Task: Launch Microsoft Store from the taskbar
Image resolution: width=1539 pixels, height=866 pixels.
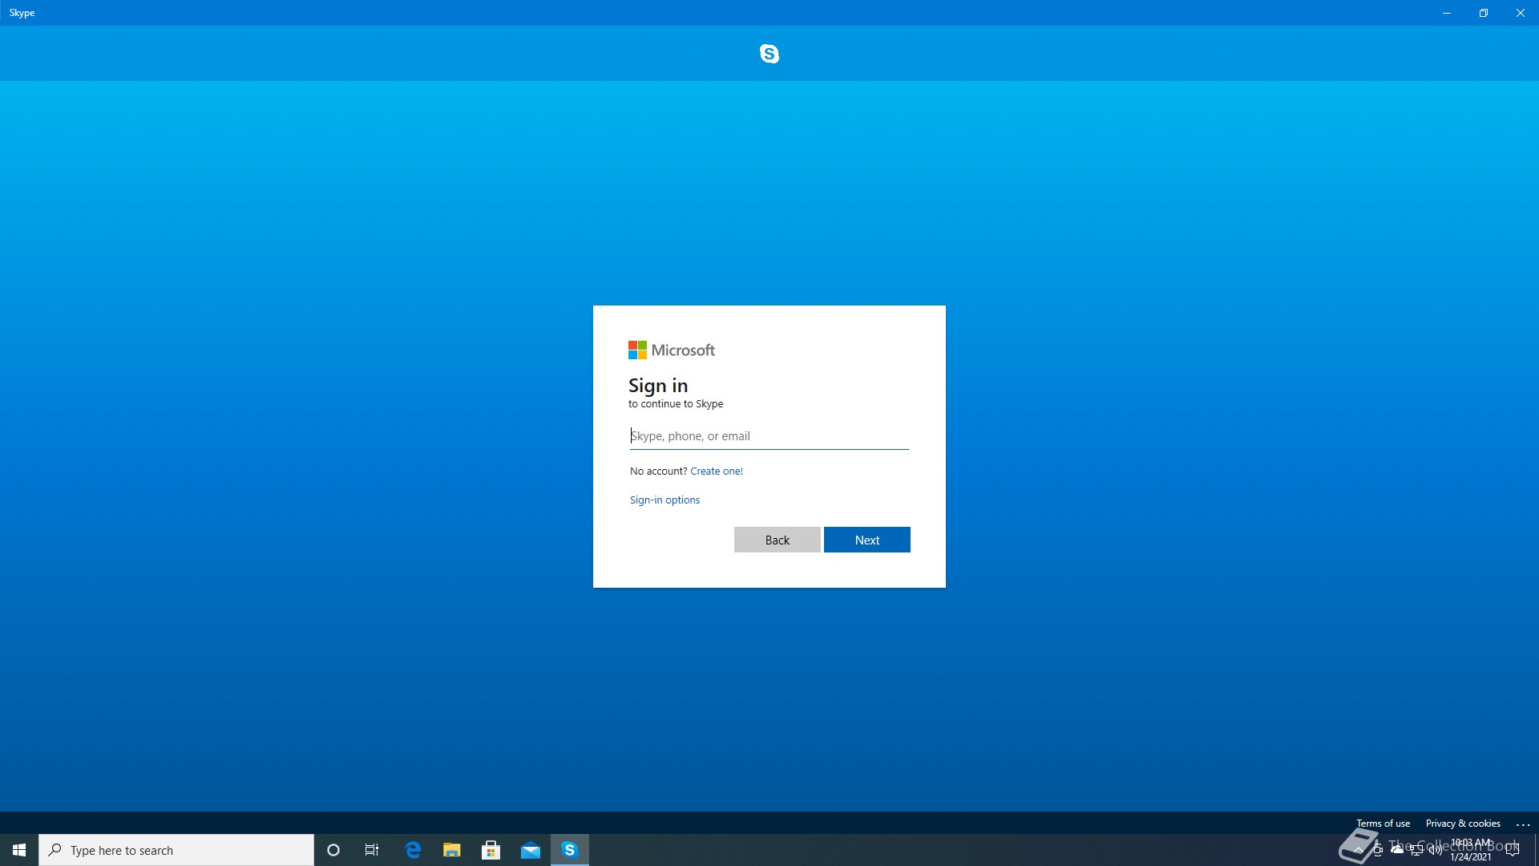Action: (x=491, y=850)
